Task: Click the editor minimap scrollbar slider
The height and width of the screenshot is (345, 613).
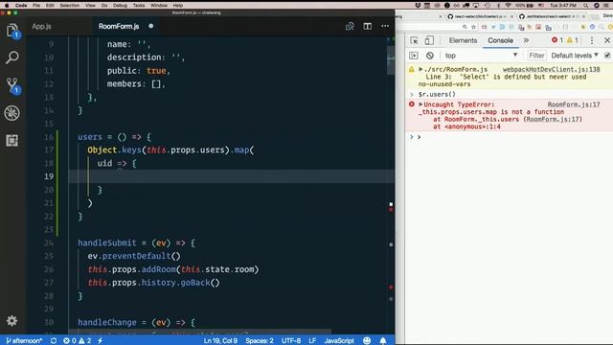Action: click(391, 60)
